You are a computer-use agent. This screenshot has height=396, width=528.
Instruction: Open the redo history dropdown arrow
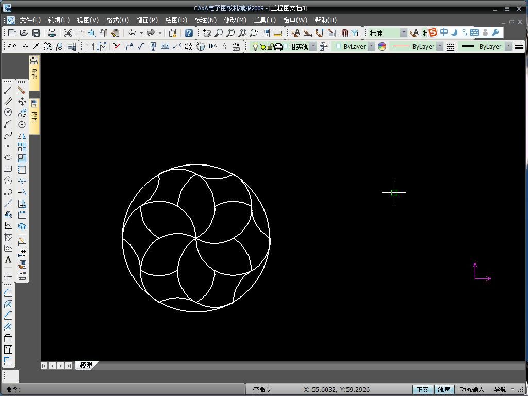160,33
